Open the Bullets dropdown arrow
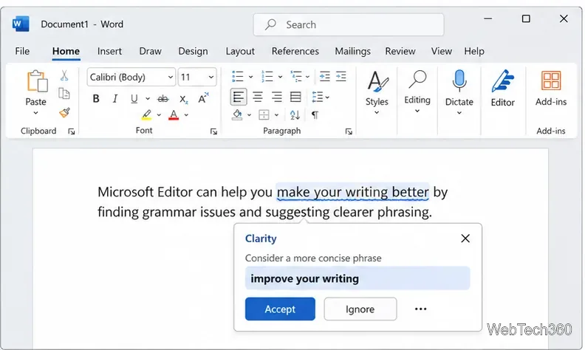The image size is (585, 350). (x=250, y=77)
